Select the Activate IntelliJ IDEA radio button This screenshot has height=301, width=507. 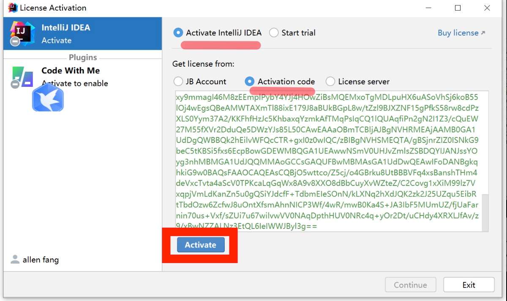coord(178,33)
